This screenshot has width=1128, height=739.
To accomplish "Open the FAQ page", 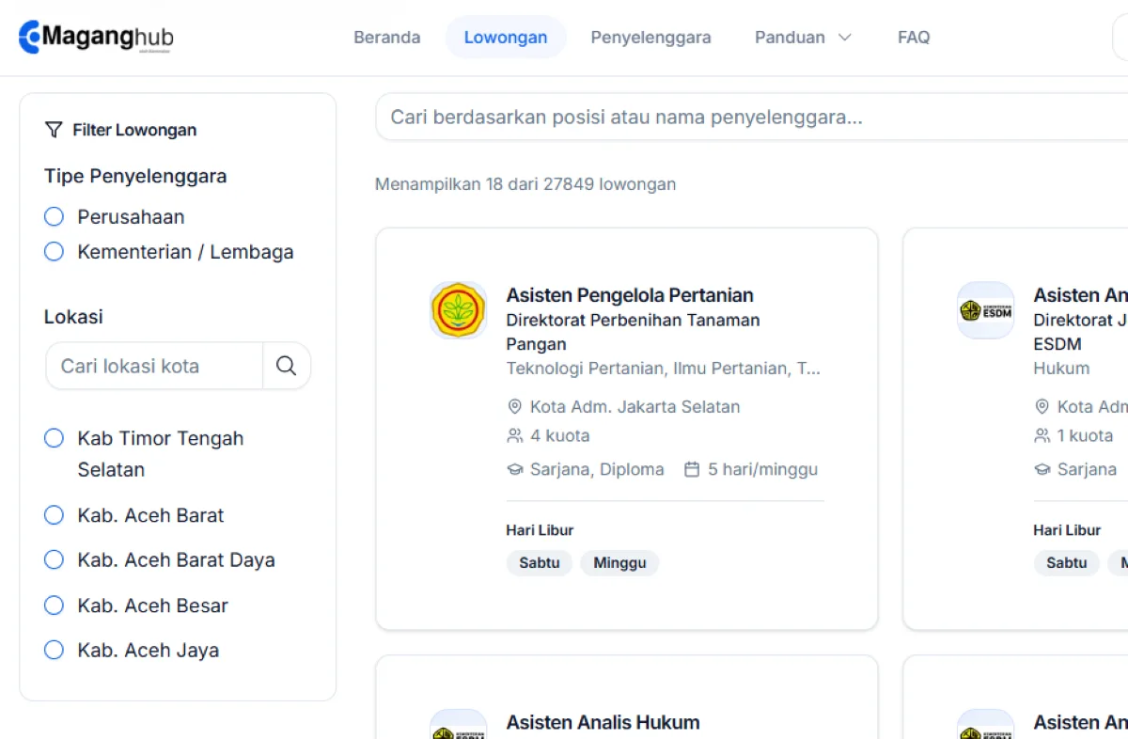I will tap(914, 38).
